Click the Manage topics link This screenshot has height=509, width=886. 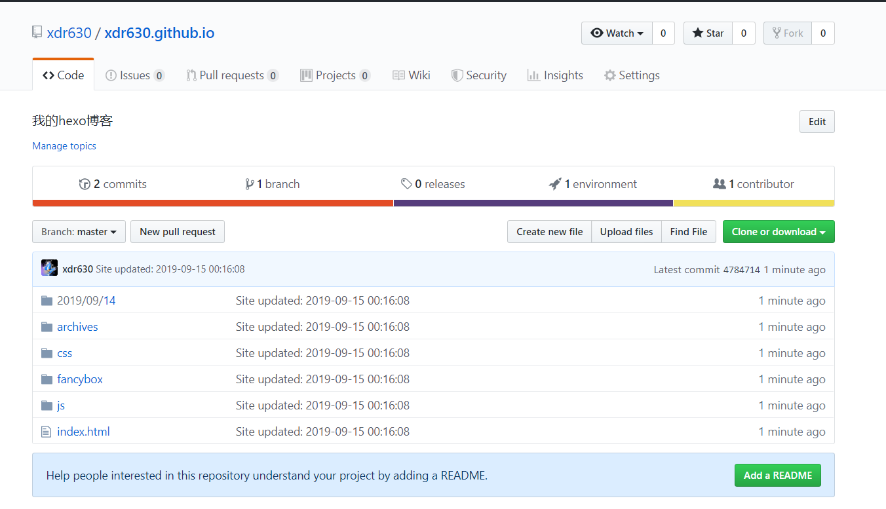pos(64,146)
